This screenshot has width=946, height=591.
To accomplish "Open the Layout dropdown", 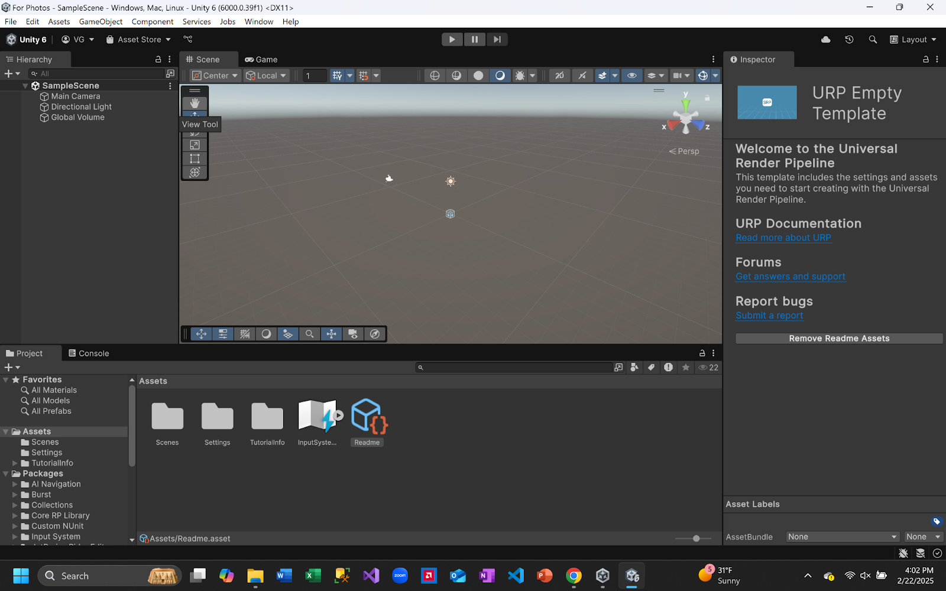I will coord(913,40).
